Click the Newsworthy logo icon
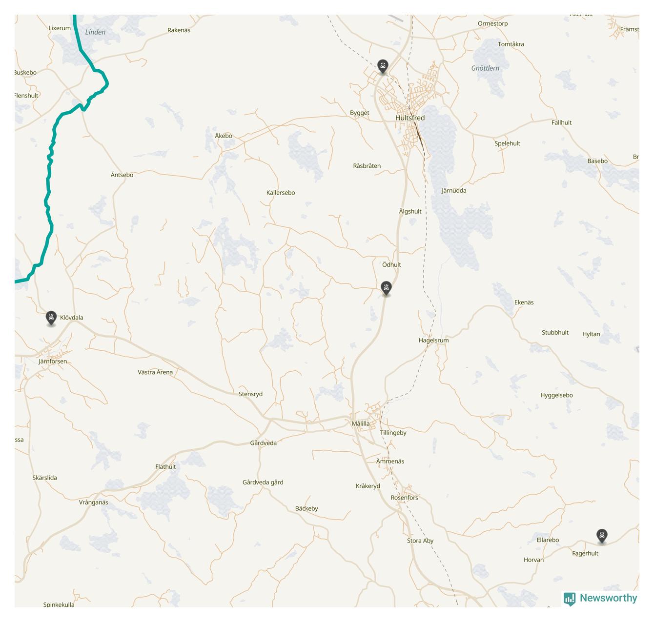Screen dimensions: 654x622 pos(570,599)
